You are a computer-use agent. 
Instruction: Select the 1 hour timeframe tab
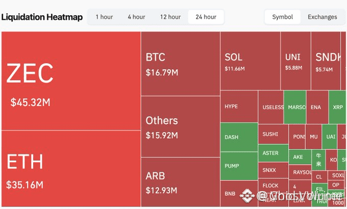pyautogui.click(x=104, y=17)
